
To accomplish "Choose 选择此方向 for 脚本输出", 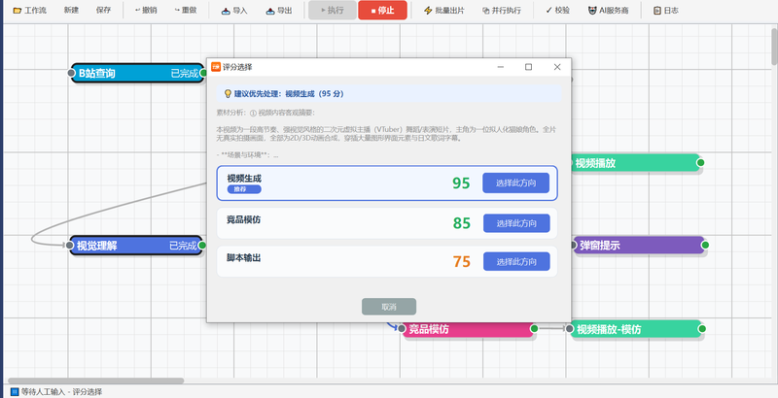I will (x=516, y=261).
